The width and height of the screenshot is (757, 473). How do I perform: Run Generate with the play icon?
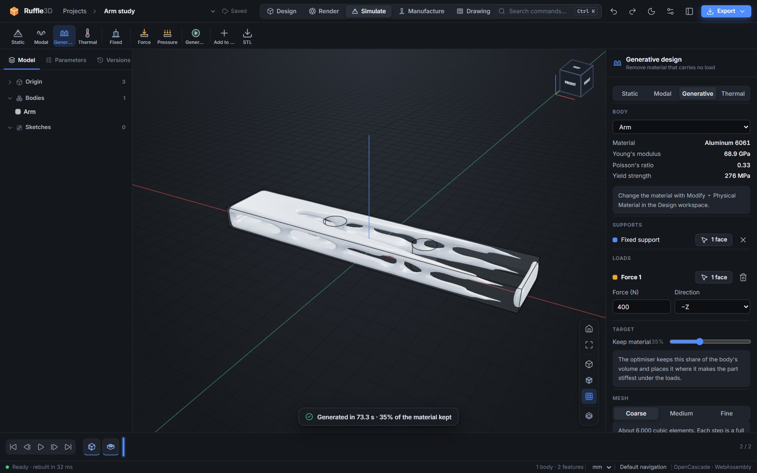click(x=195, y=36)
